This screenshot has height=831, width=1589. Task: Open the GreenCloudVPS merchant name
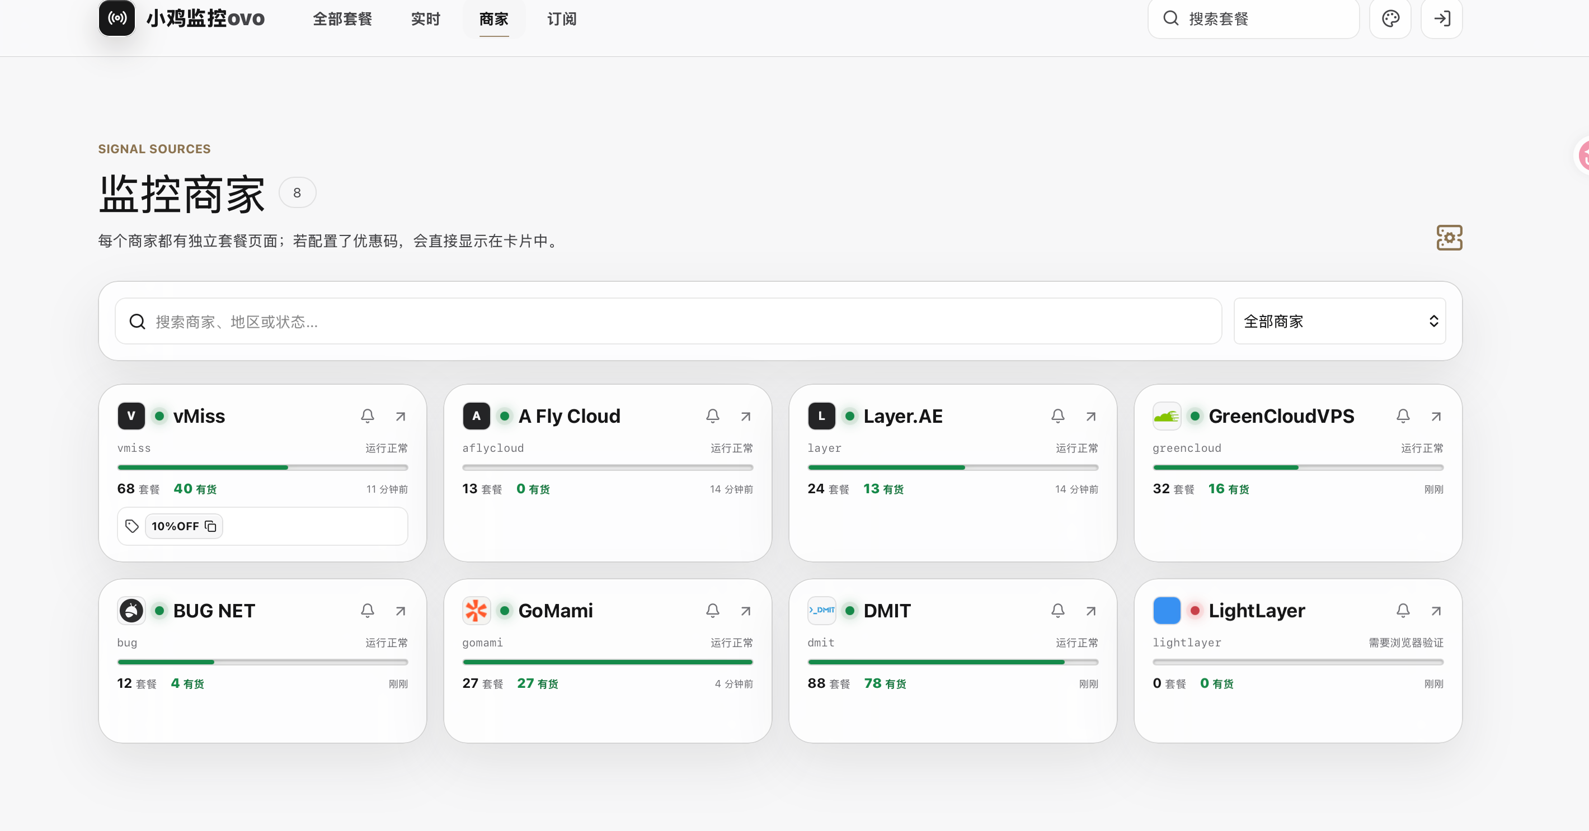(1282, 416)
